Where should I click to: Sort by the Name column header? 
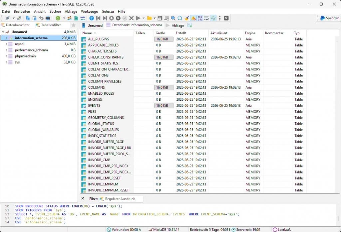[x=107, y=33]
